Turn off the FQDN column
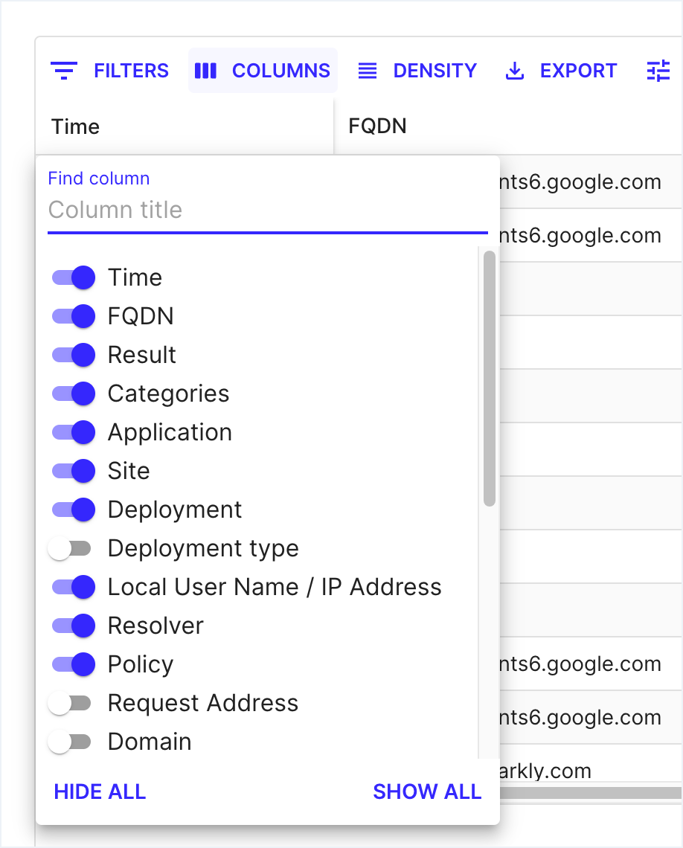 coord(72,315)
